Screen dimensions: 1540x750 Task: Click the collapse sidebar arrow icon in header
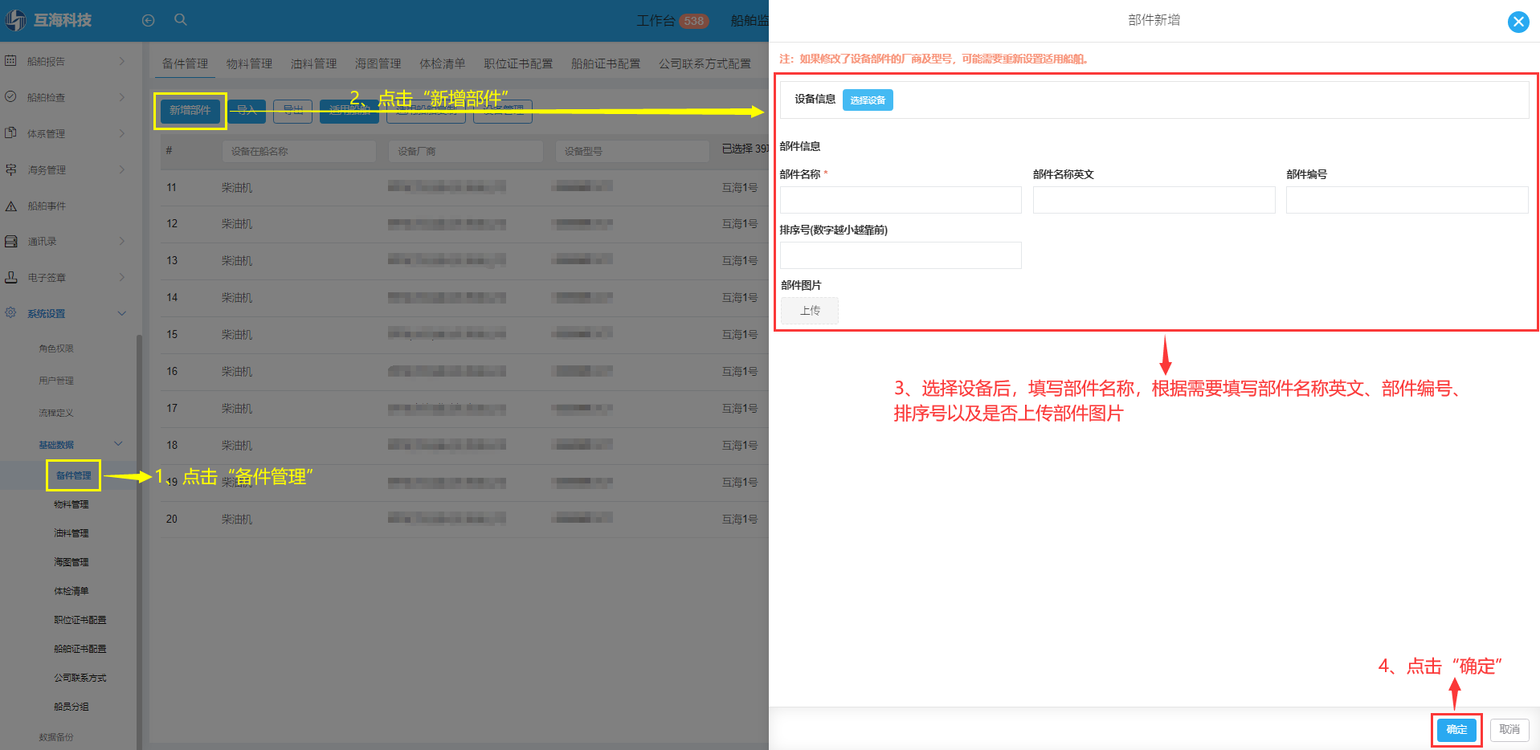tap(148, 21)
